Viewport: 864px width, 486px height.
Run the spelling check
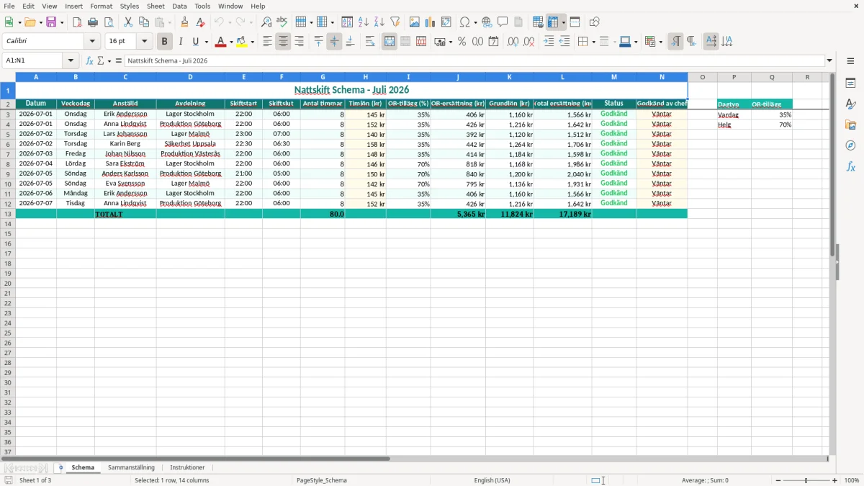282,22
